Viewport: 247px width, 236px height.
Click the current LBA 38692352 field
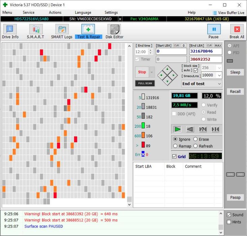[x=206, y=59]
